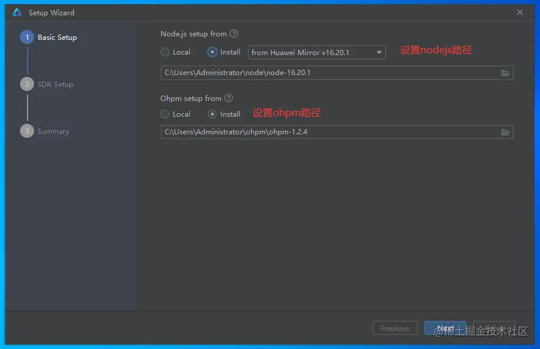Click the DevEco Studio logo icon
The height and width of the screenshot is (349, 540).
tap(17, 13)
